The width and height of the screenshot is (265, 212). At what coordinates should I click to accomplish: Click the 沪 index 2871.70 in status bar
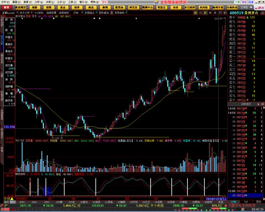click(25, 205)
